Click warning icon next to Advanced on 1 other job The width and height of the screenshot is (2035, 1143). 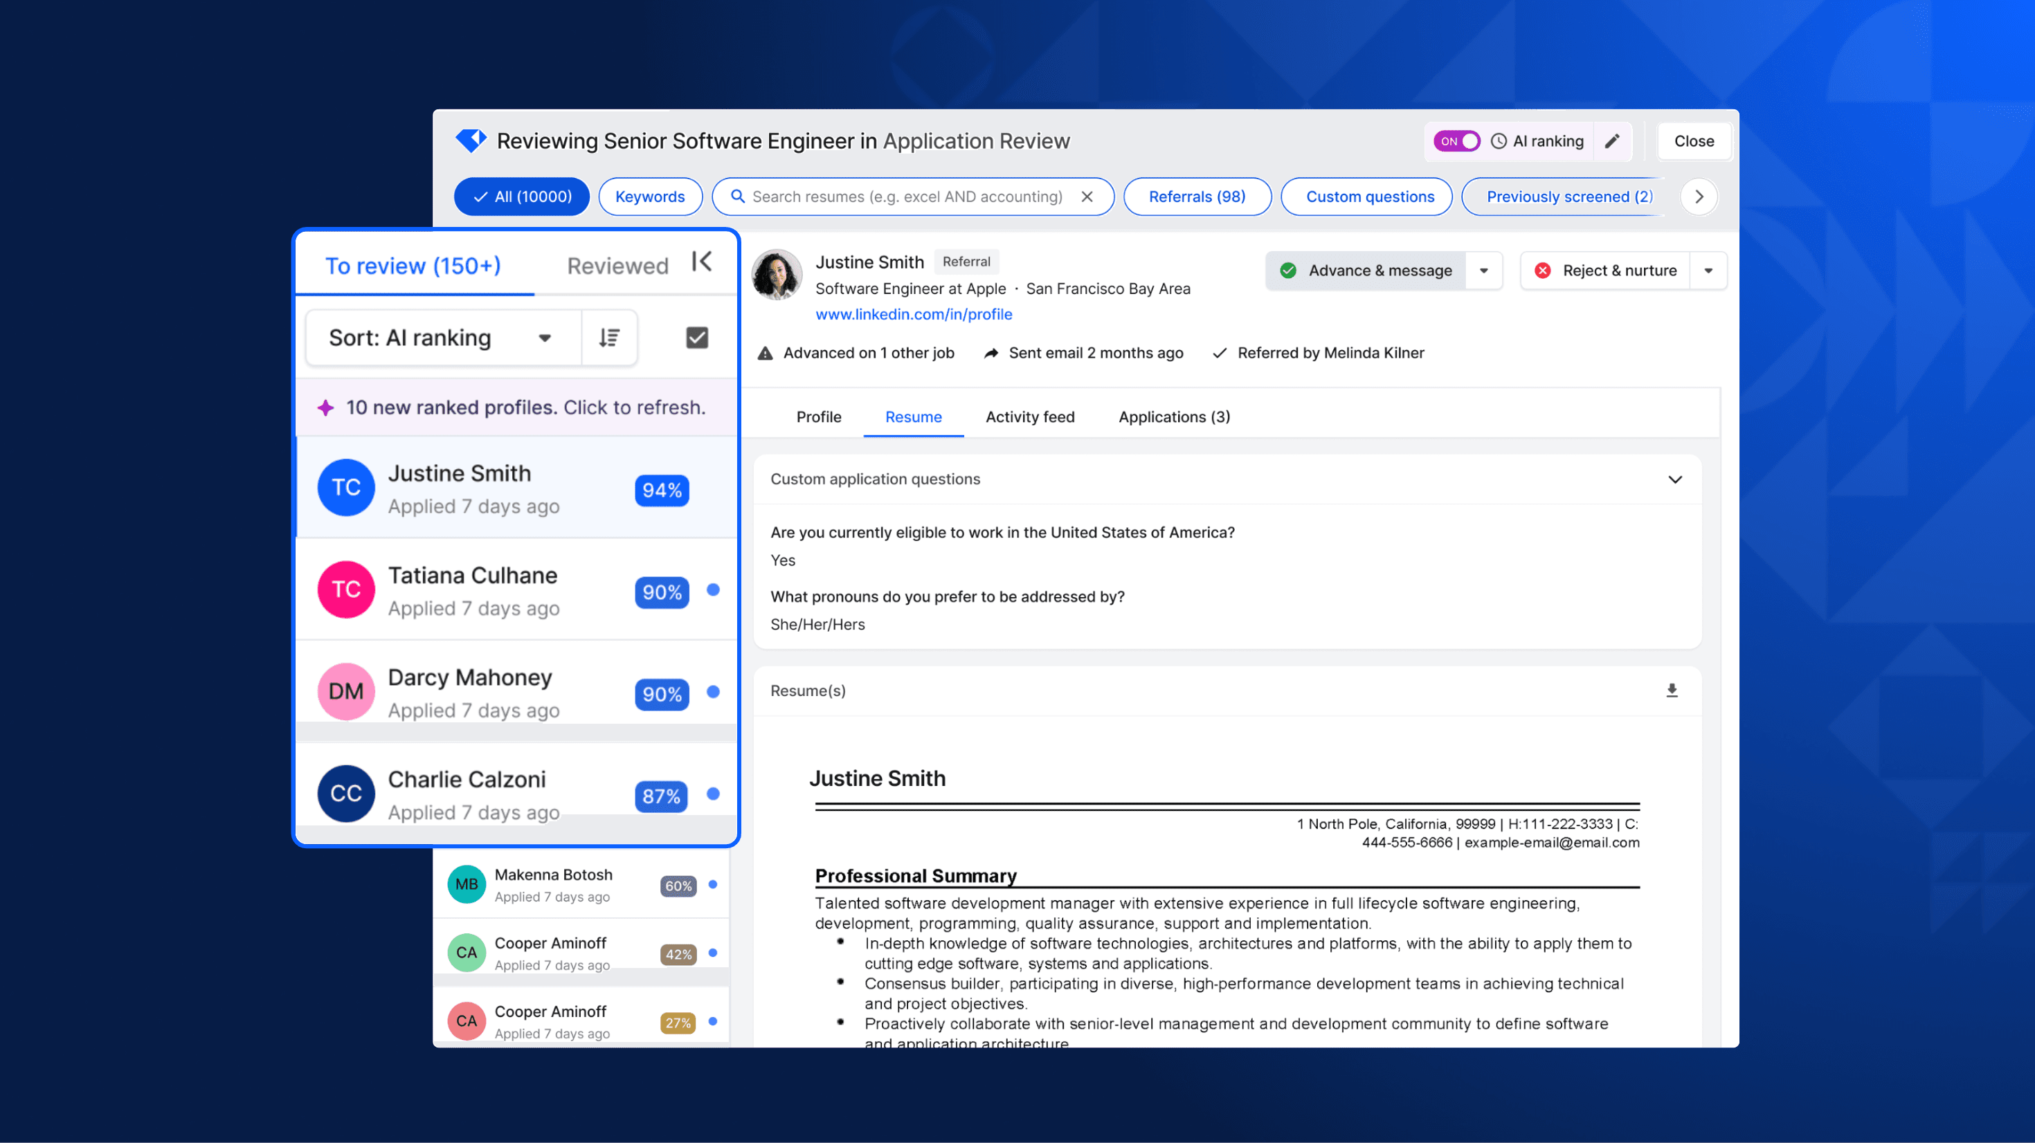(x=765, y=353)
